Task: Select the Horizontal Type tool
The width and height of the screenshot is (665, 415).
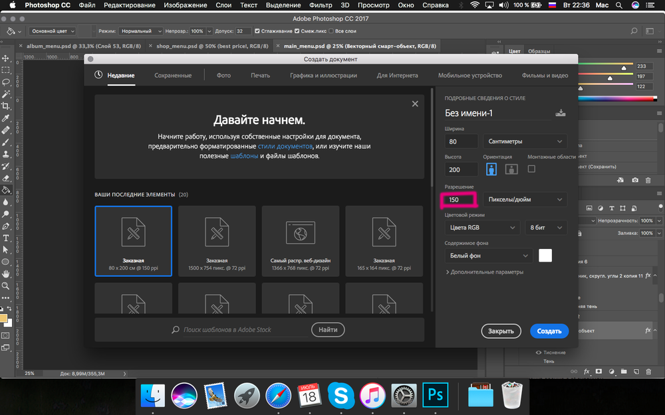Action: point(6,238)
